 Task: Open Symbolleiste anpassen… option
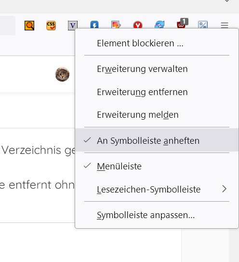[x=157, y=215]
